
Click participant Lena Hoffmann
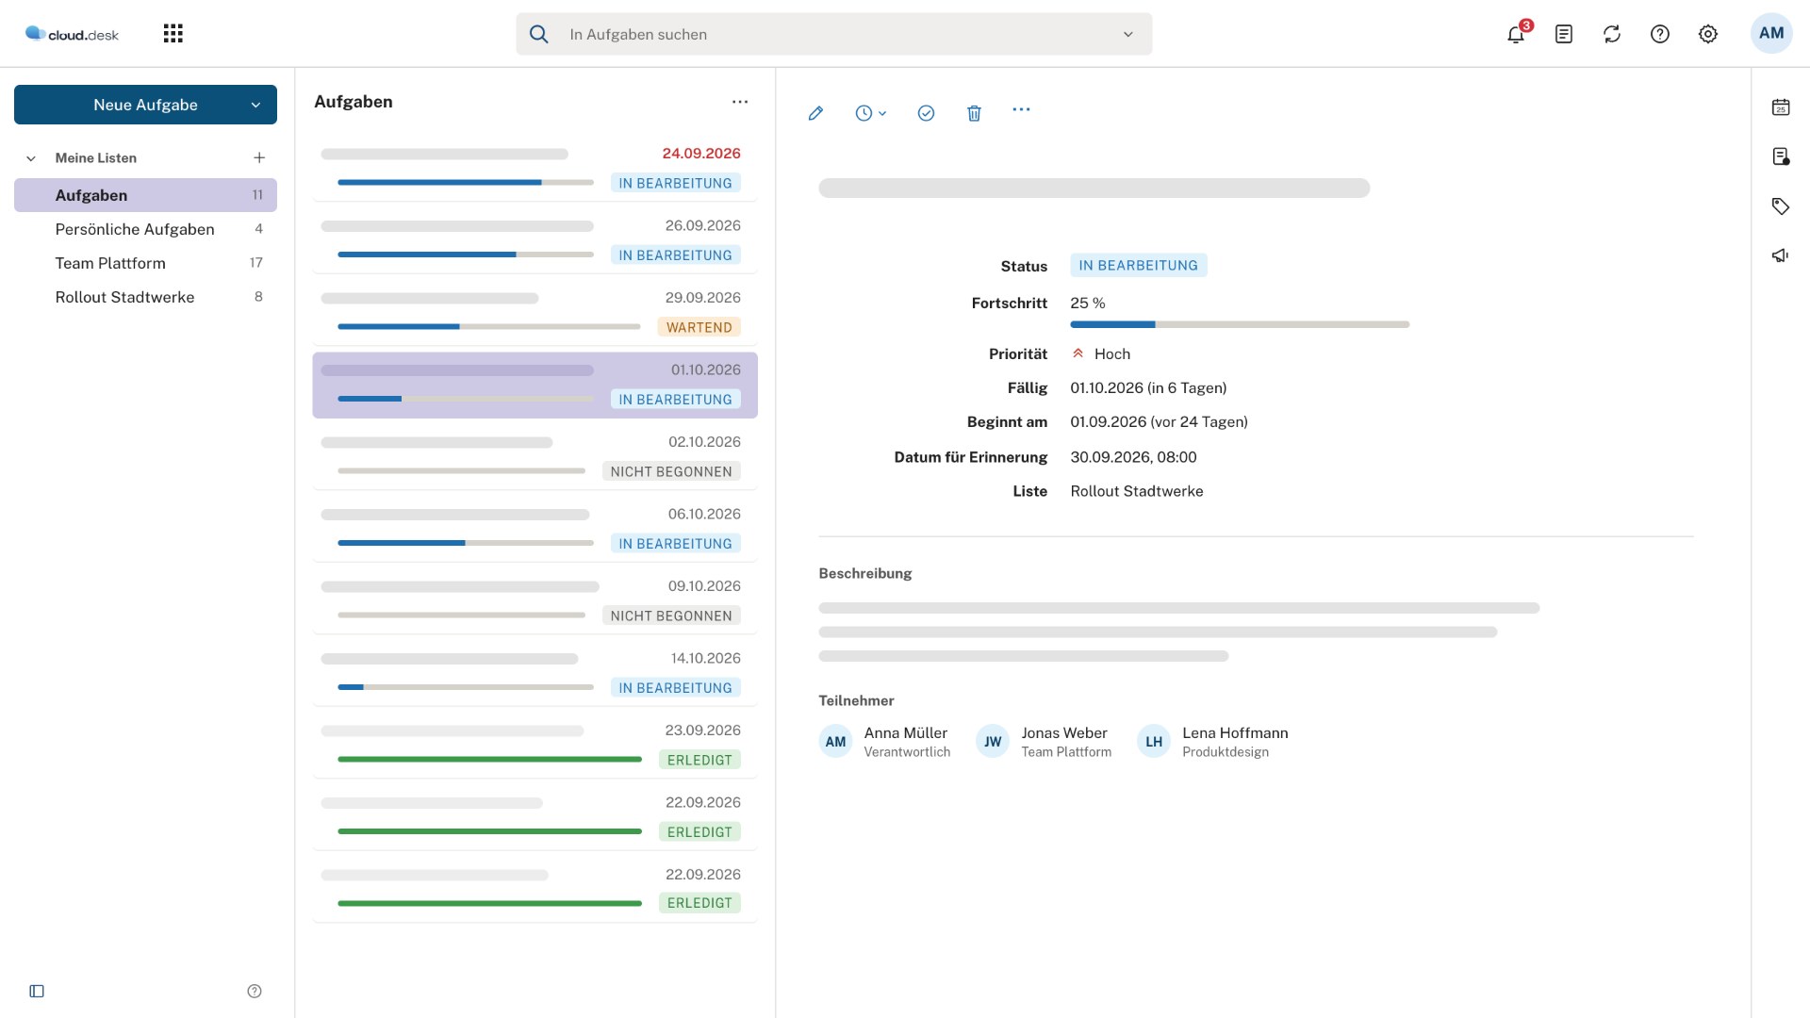click(1212, 742)
